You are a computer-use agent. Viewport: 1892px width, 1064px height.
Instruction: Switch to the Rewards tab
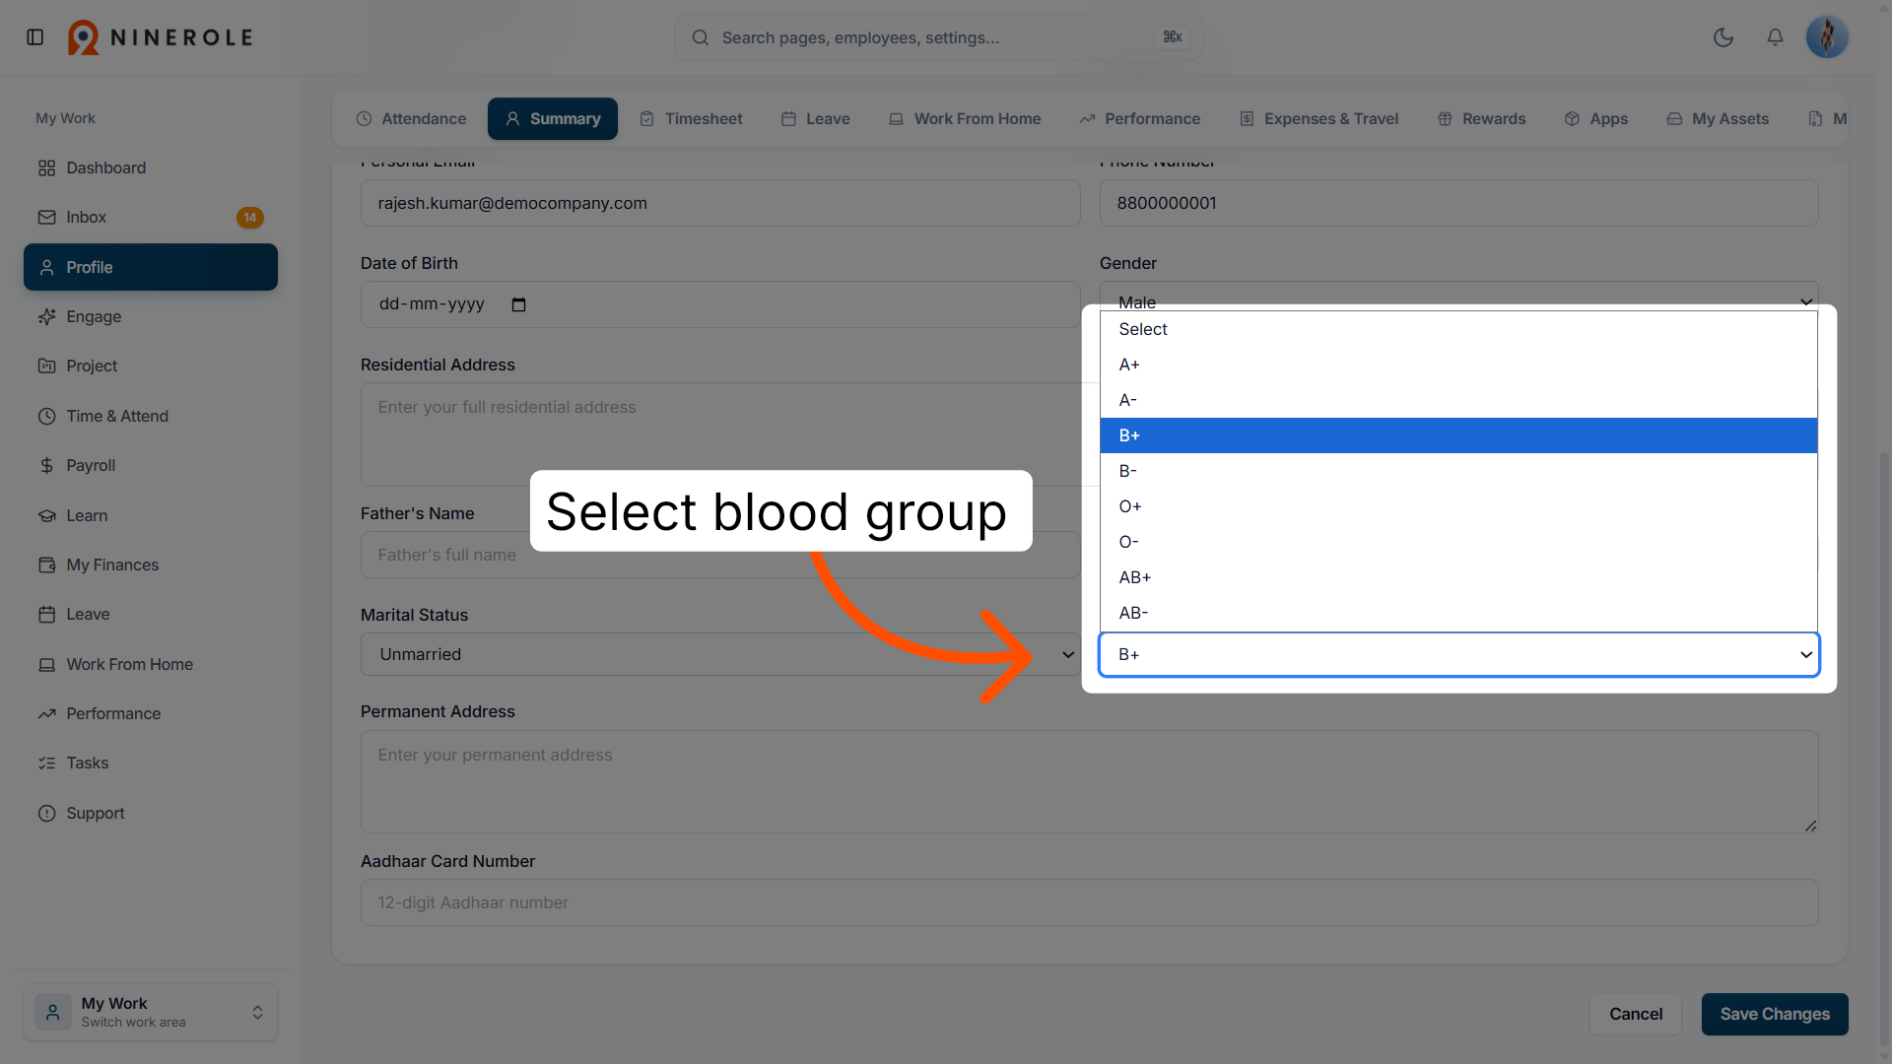(1481, 118)
